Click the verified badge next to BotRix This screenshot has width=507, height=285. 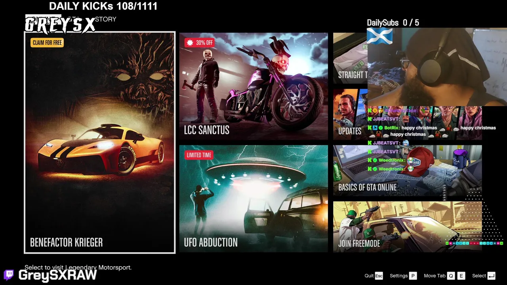381,128
